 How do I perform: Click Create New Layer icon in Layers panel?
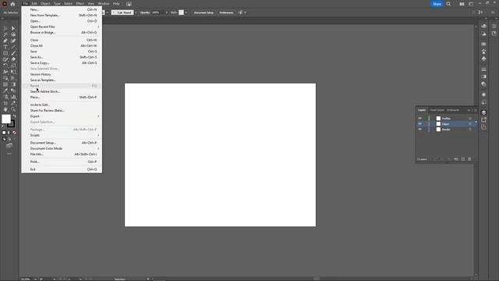coord(463,159)
